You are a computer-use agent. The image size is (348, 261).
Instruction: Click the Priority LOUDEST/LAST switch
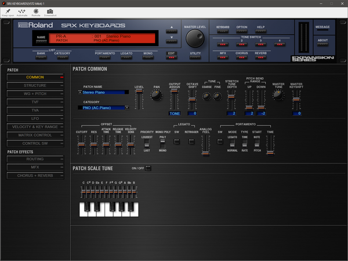(147, 144)
